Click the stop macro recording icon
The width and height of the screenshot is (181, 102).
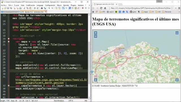coord(86,8)
